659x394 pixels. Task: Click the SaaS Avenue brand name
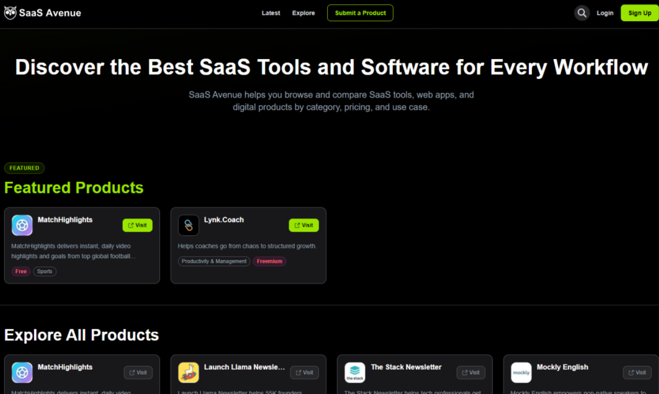pos(50,13)
